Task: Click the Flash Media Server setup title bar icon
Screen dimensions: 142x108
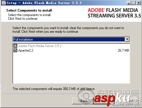Action: [x=4, y=3]
